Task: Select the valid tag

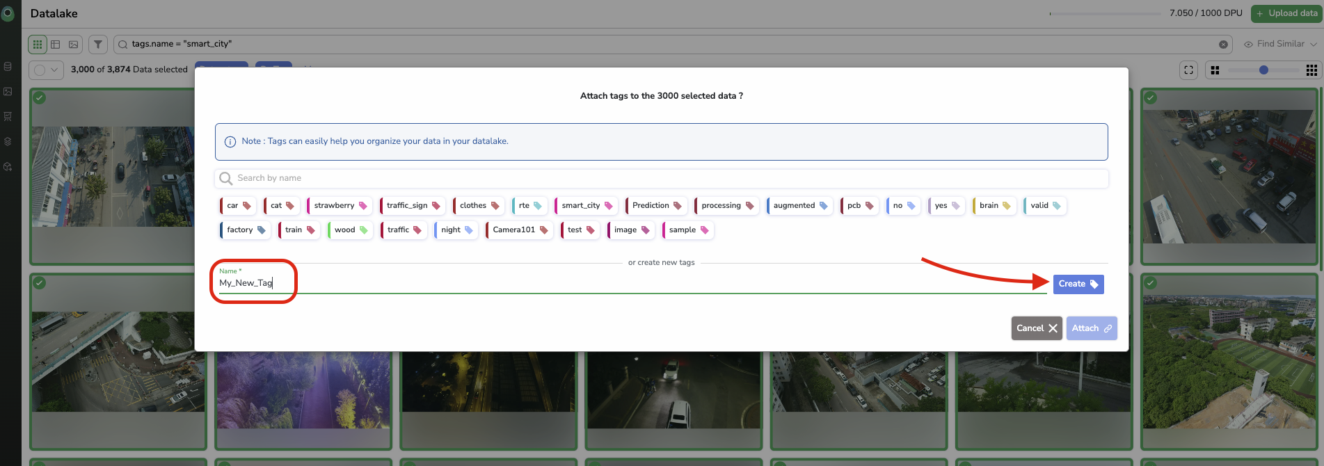Action: pos(1045,206)
